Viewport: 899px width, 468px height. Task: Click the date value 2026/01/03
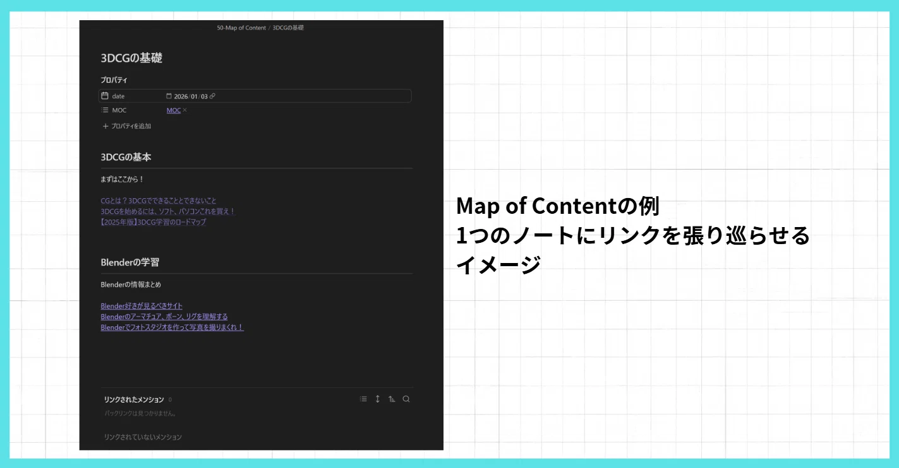click(x=191, y=96)
